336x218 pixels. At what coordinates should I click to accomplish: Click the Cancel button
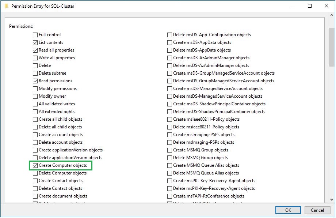pos(317,210)
